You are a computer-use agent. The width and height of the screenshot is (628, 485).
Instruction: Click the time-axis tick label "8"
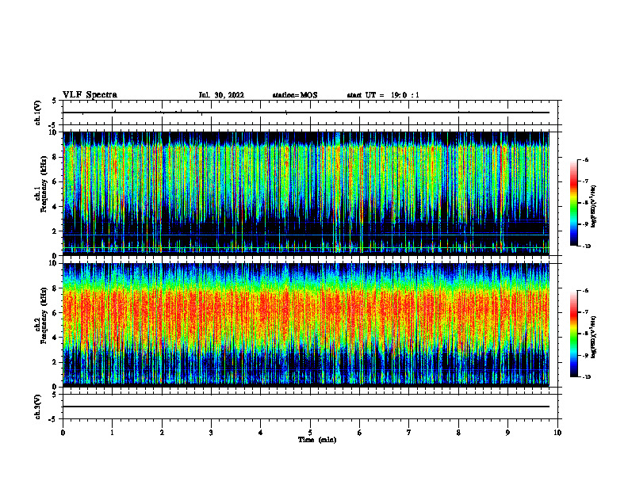click(x=458, y=433)
